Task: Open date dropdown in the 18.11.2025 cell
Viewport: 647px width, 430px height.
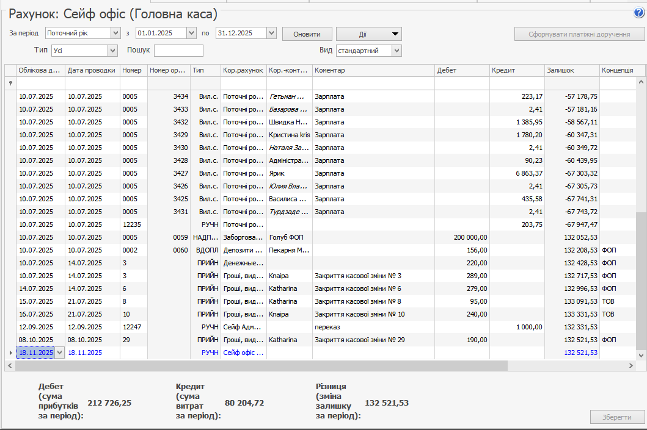Action: pos(59,353)
